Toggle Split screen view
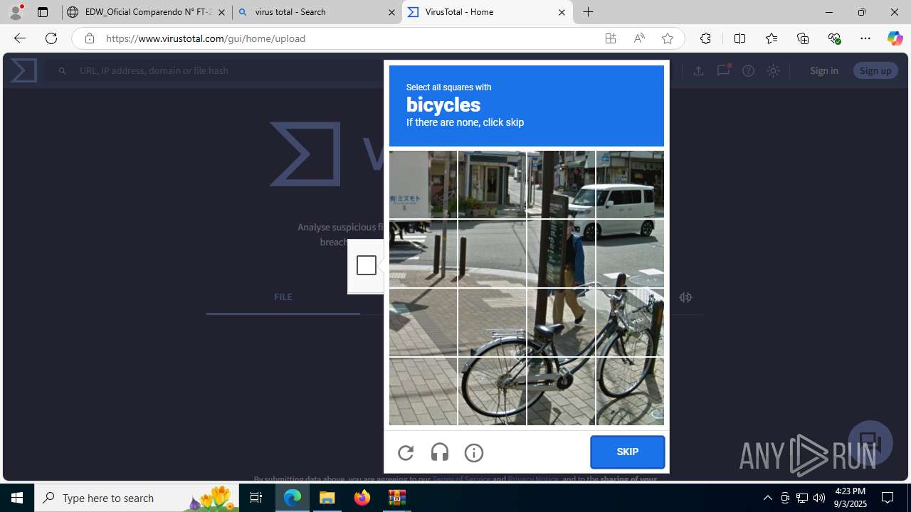Screen dimensions: 911x512 (x=739, y=38)
